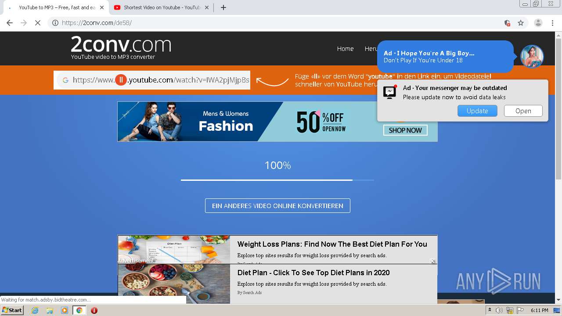Switch to Shortest Video on Youtube tab
562x316 pixels.
point(162,7)
